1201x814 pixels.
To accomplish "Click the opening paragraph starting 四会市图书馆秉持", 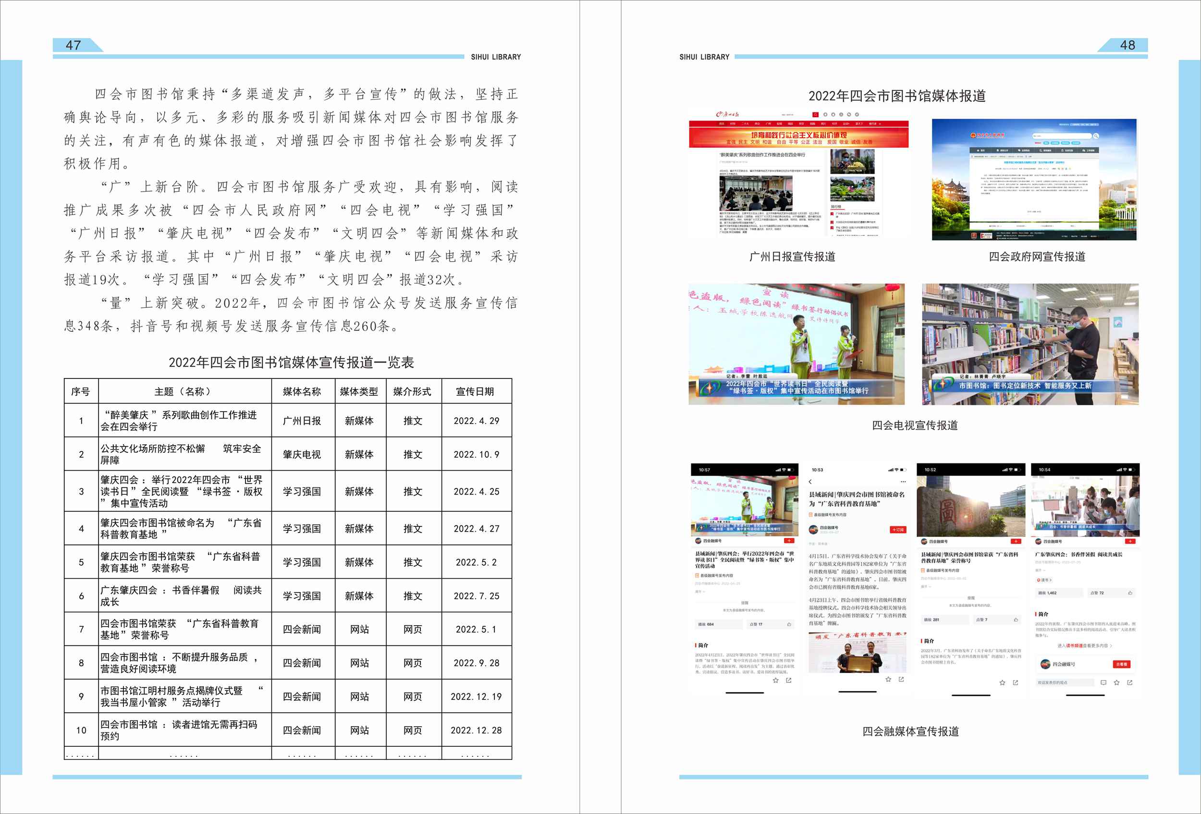I will (x=291, y=129).
